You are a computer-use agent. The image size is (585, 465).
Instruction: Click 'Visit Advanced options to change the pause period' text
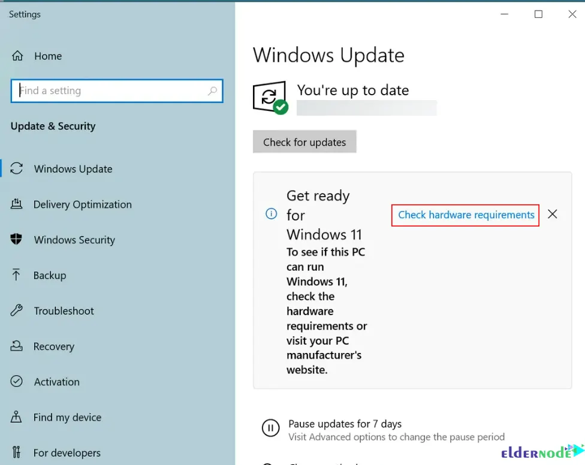pos(396,437)
